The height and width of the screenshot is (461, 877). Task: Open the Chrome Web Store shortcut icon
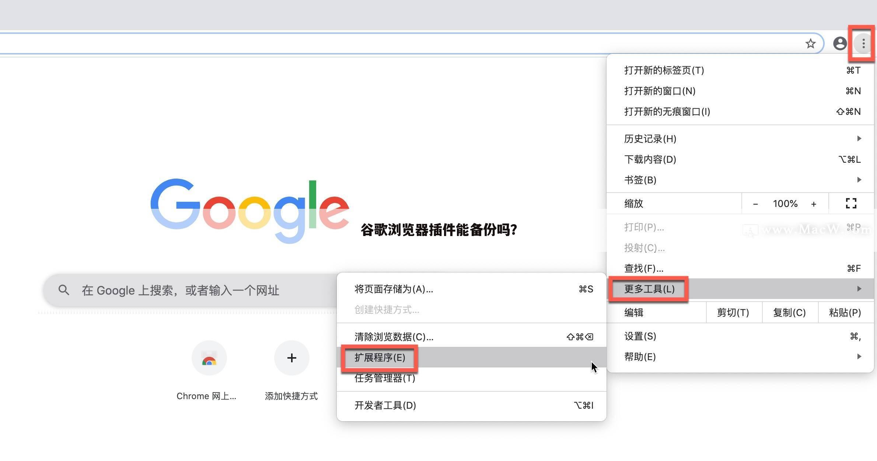tap(209, 358)
